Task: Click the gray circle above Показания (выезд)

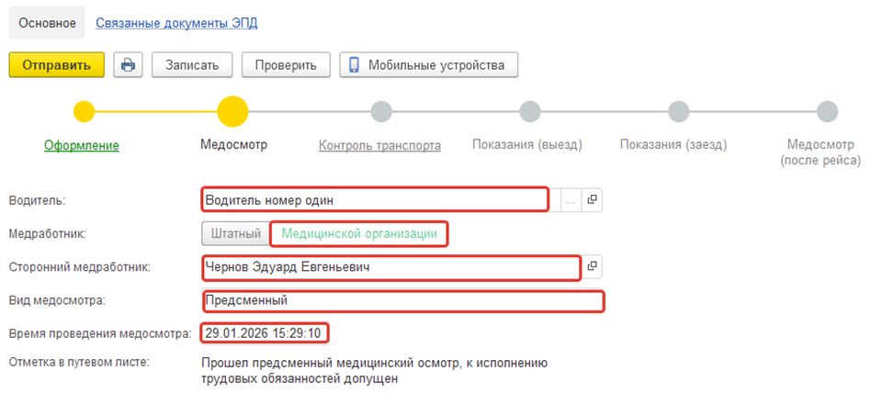Action: point(529,112)
